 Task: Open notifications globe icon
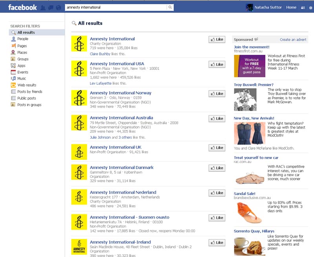pyautogui.click(x=58, y=7)
